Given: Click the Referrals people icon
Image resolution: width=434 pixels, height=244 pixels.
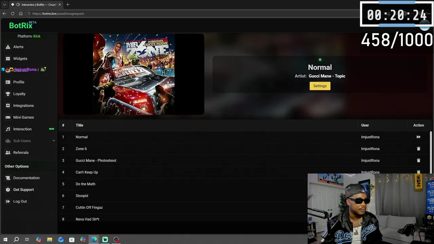Looking at the screenshot, I should tap(8, 152).
